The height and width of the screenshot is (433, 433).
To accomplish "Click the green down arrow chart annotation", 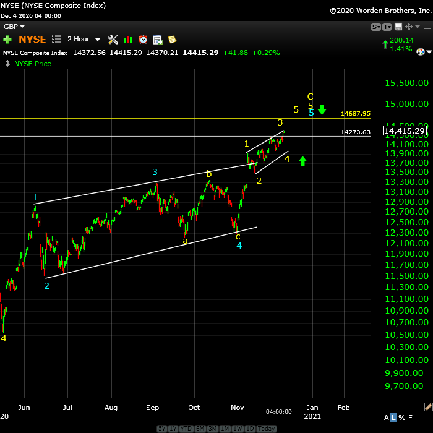I will [322, 110].
